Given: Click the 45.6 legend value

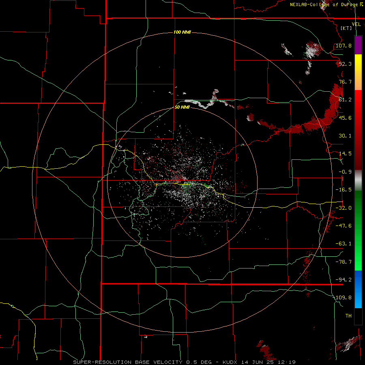Looking at the screenshot, I should point(345,118).
